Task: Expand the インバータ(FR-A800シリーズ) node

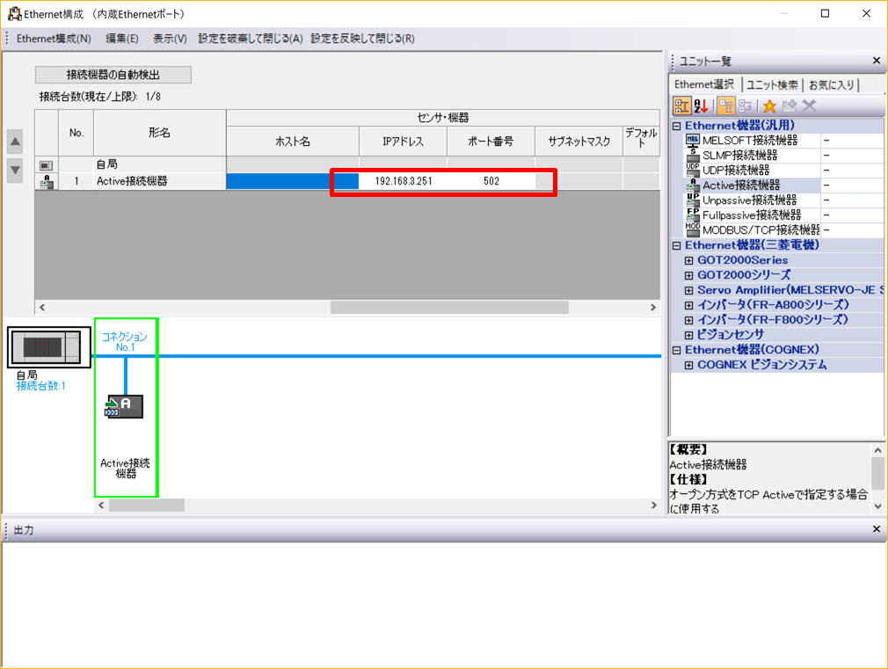Action: coord(688,305)
